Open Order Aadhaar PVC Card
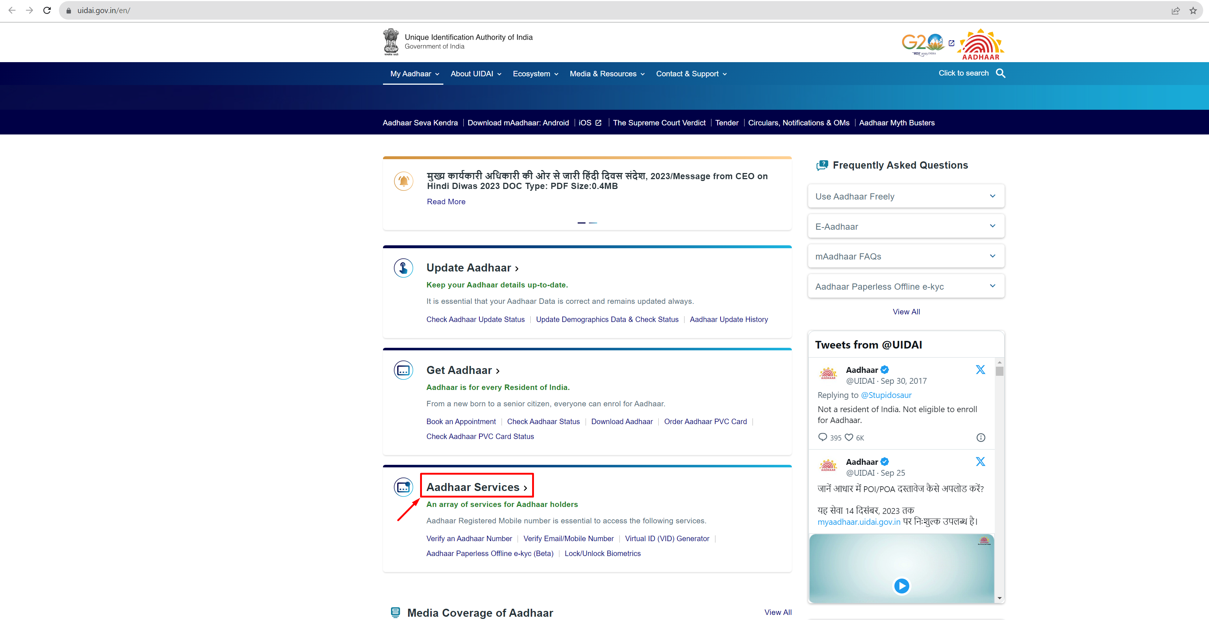This screenshot has height=620, width=1209. (705, 422)
